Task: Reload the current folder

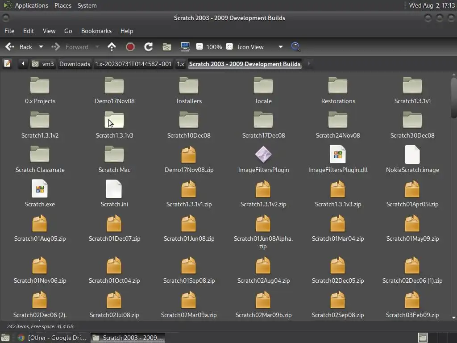Action: tap(148, 47)
